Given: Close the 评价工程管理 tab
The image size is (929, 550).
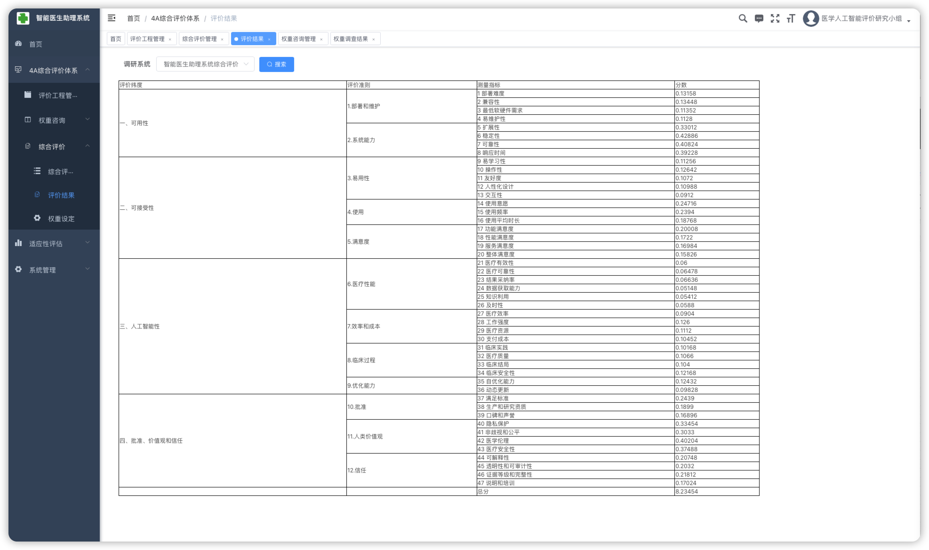Looking at the screenshot, I should coord(170,39).
